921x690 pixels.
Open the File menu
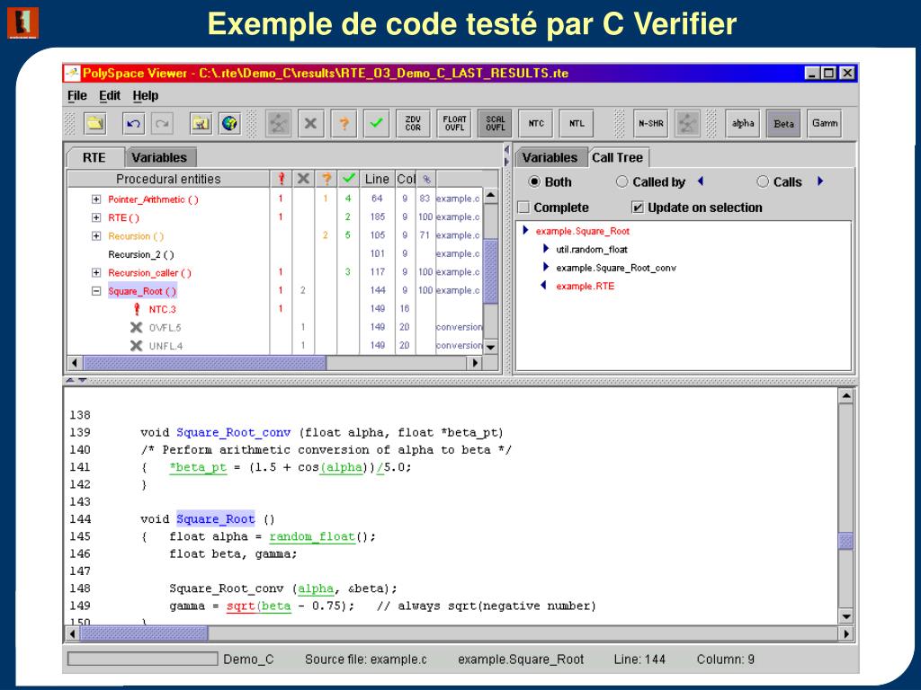(x=77, y=95)
